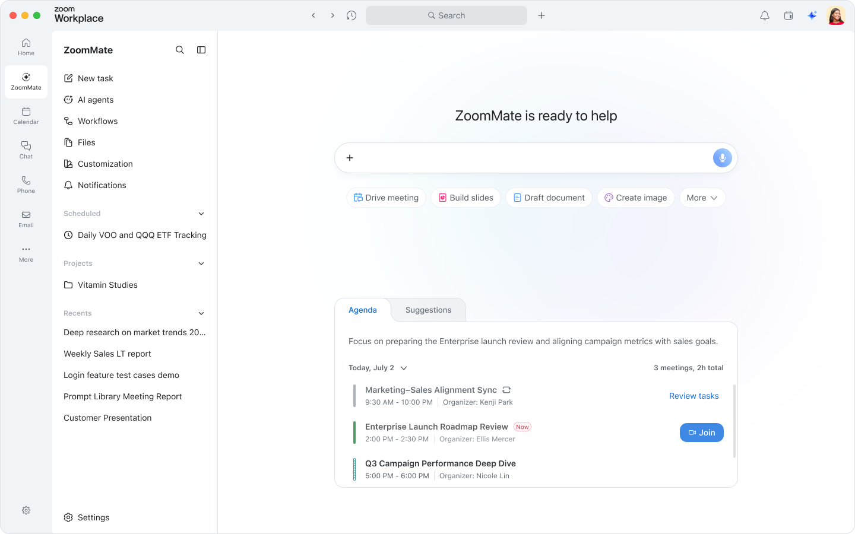Image resolution: width=855 pixels, height=534 pixels.
Task: Click the agenda list scrollbar
Action: click(x=734, y=421)
